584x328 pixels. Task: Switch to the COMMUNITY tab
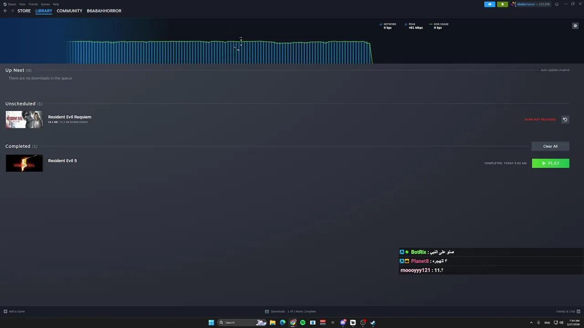[69, 11]
